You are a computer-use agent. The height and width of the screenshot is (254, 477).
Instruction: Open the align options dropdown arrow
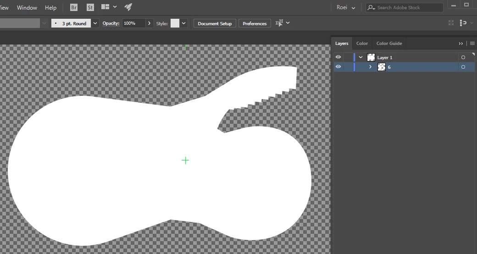pos(288,23)
